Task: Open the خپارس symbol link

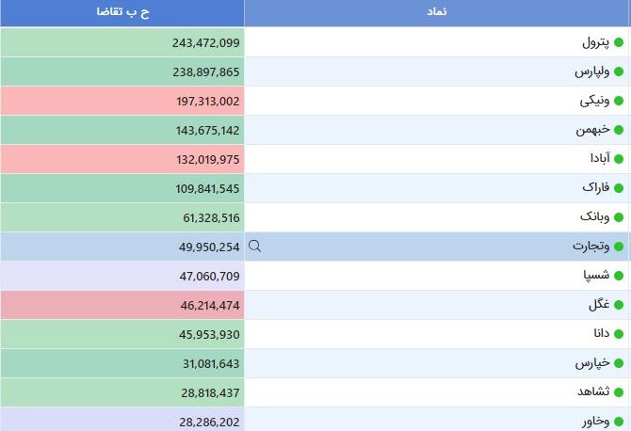Action: click(592, 363)
